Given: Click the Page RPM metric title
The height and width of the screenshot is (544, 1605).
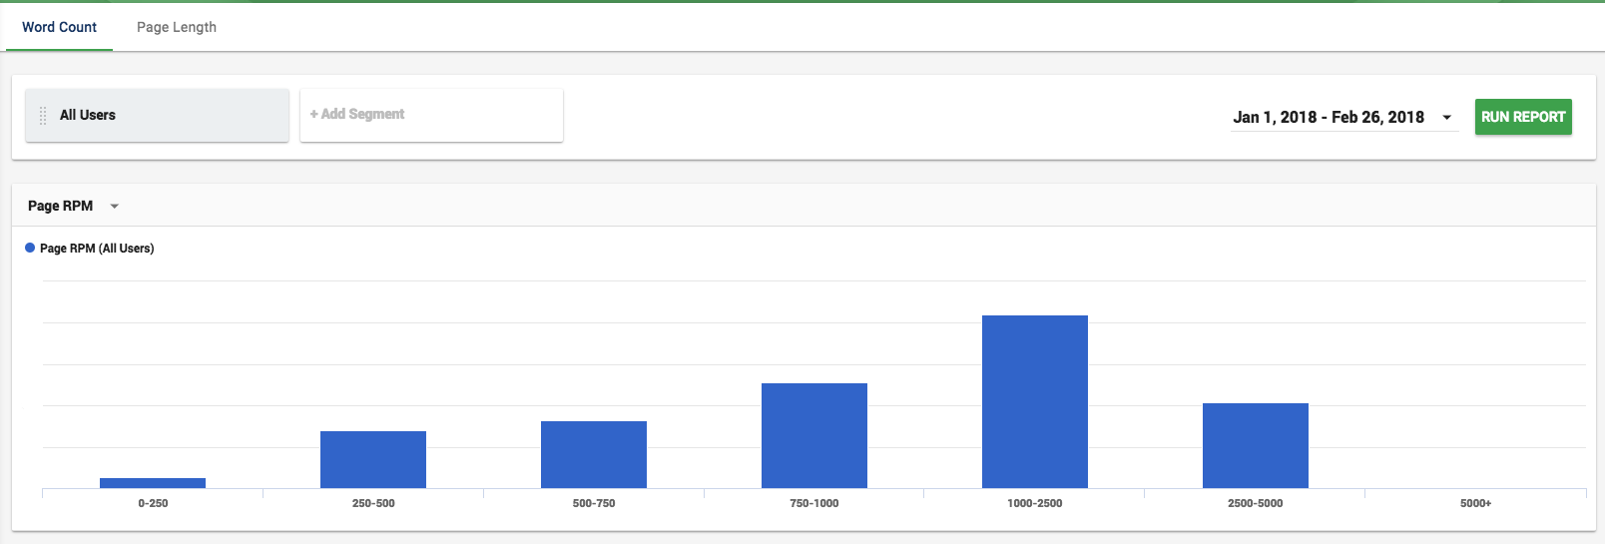Looking at the screenshot, I should point(60,206).
